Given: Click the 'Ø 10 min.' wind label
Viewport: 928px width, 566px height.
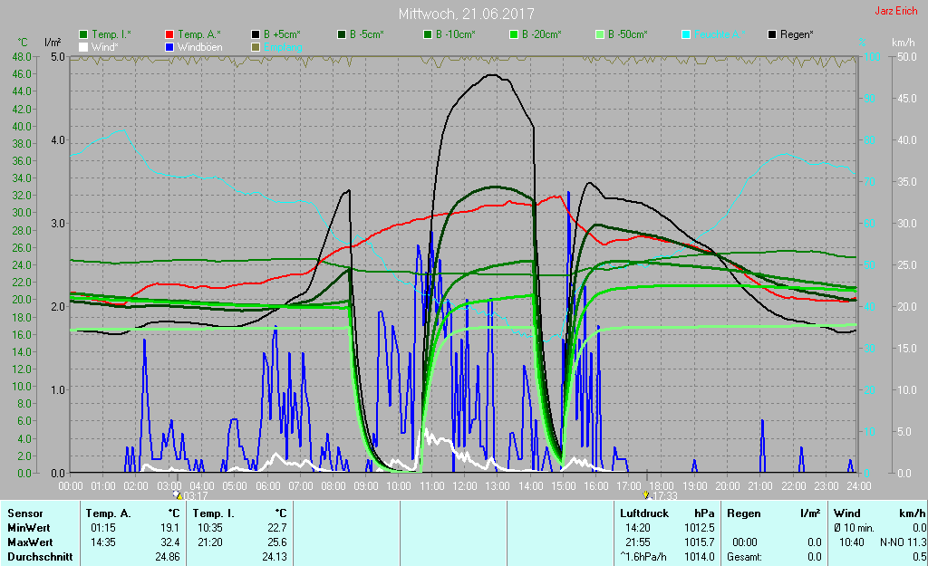Looking at the screenshot, I should [x=854, y=528].
